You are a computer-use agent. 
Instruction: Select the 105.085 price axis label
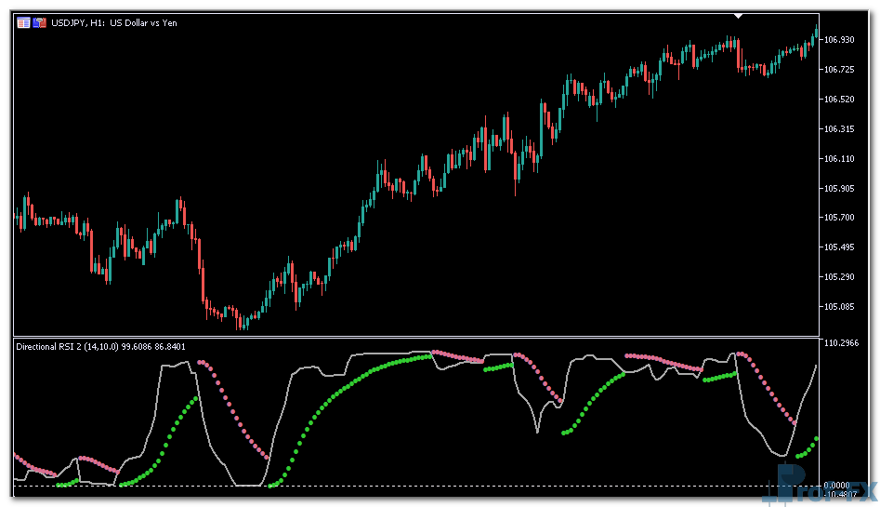click(x=838, y=307)
